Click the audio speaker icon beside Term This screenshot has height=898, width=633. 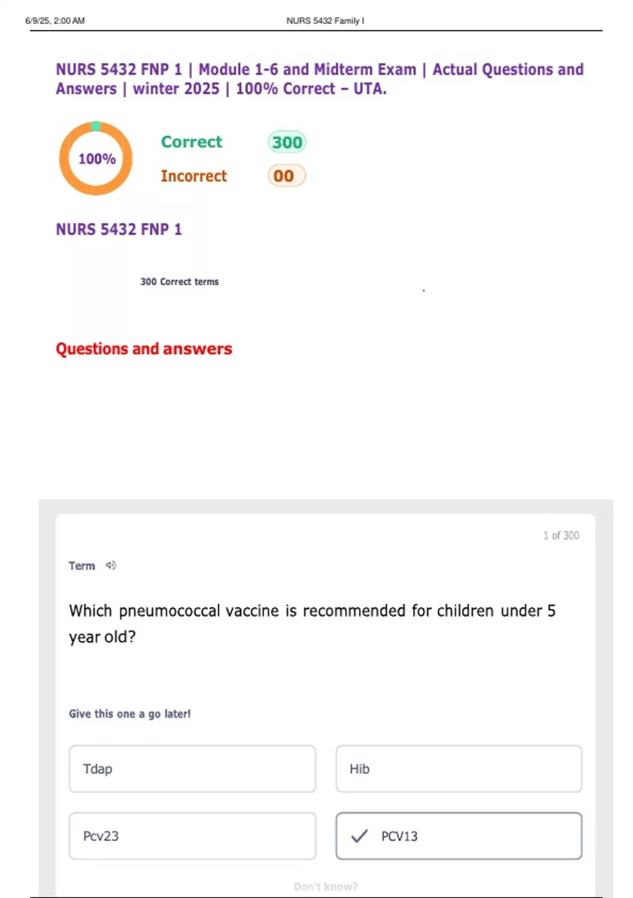(x=110, y=565)
